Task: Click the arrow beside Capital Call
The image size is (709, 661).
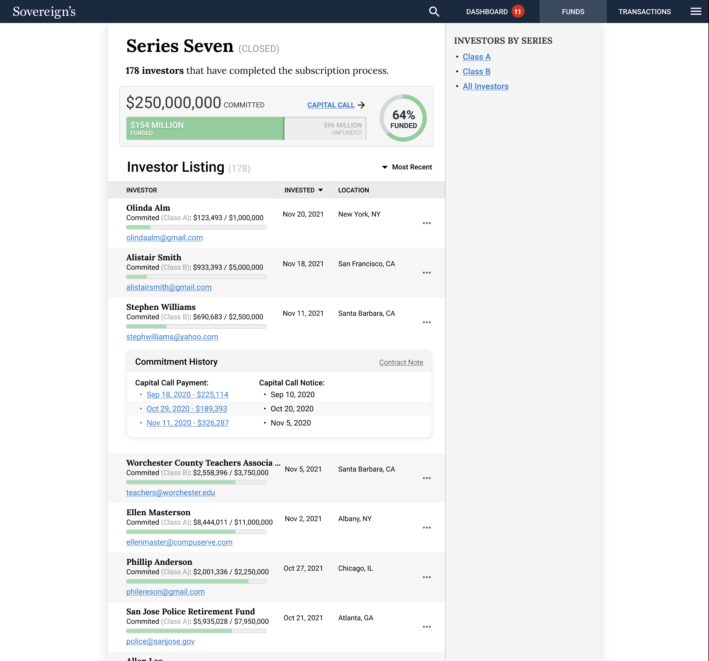Action: click(361, 105)
